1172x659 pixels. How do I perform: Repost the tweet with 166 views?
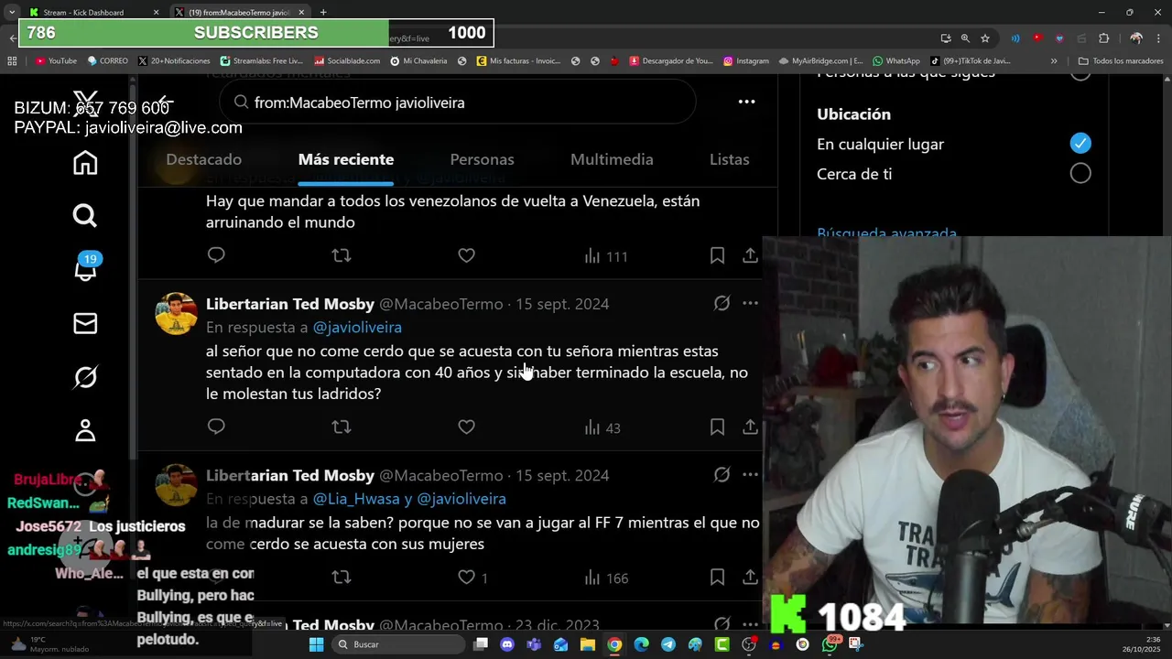[342, 578]
